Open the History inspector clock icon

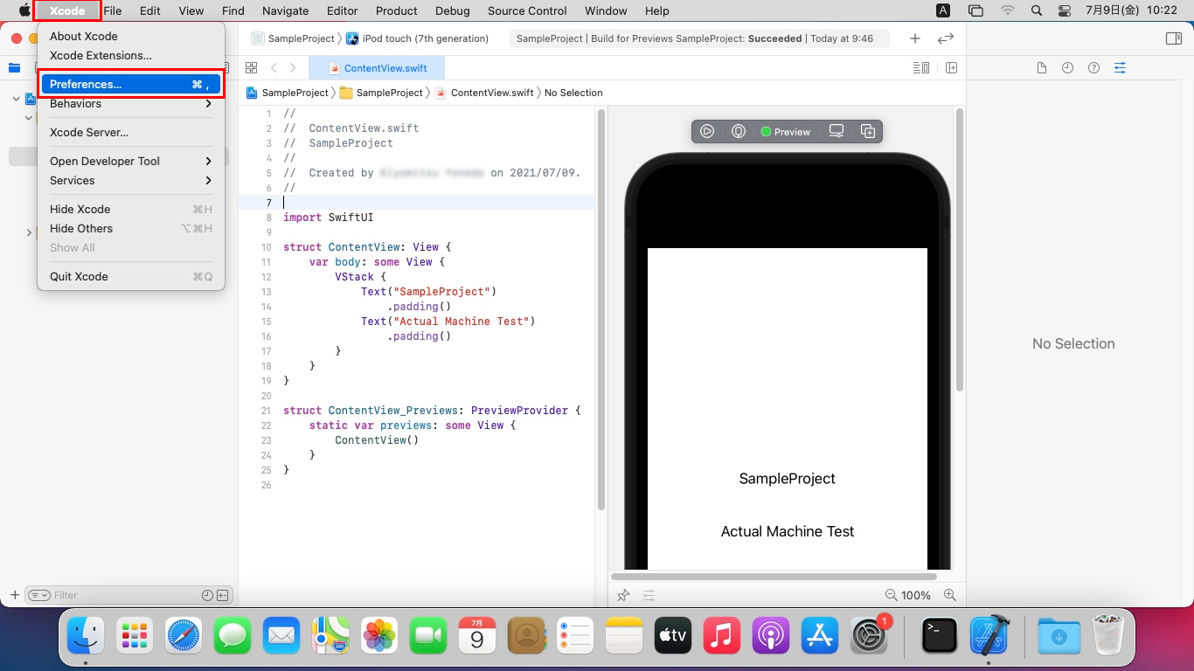point(1067,68)
